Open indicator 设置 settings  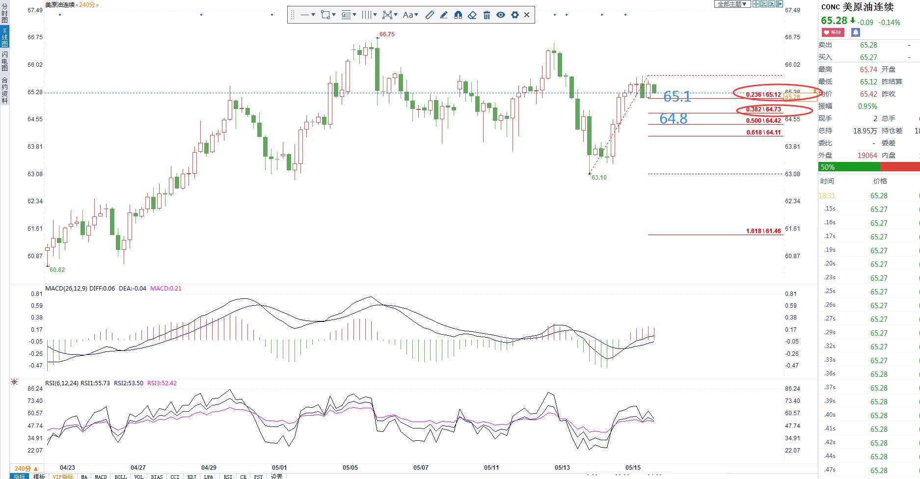click(x=277, y=476)
